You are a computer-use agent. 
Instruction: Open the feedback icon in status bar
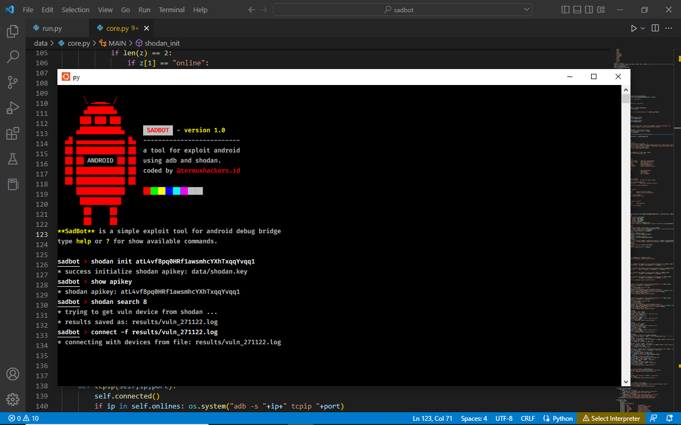[x=653, y=418]
